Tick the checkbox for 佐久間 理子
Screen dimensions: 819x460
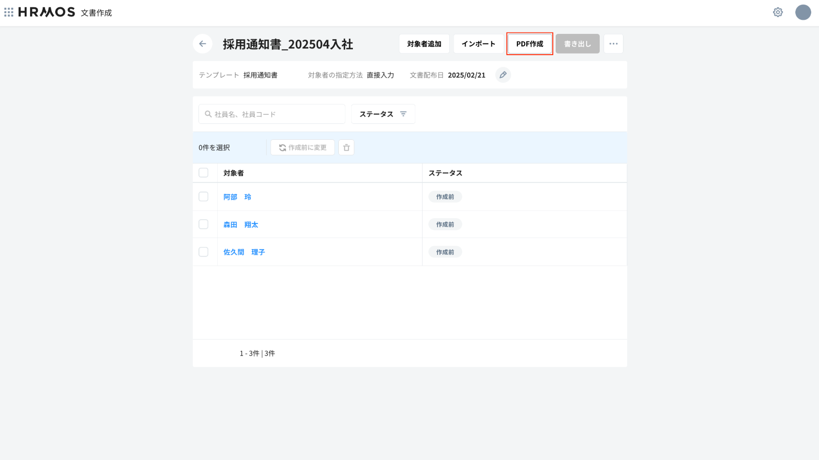(203, 252)
